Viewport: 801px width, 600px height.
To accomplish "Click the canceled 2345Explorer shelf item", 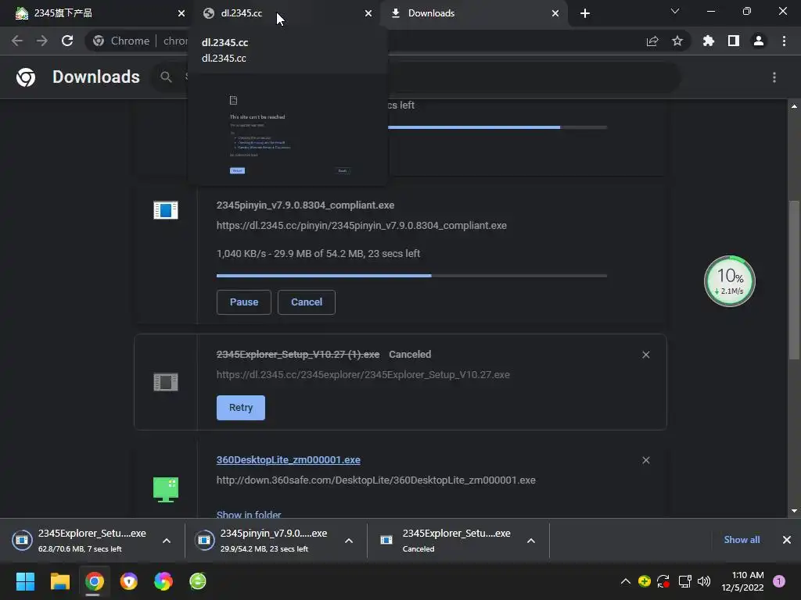I will coord(448,541).
